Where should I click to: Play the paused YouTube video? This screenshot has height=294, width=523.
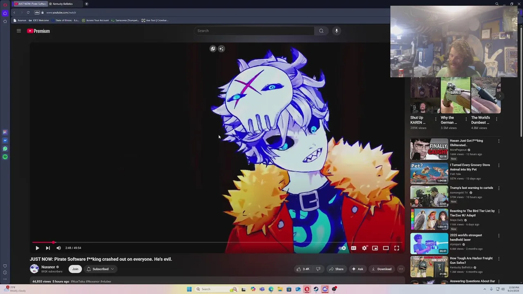pyautogui.click(x=37, y=248)
